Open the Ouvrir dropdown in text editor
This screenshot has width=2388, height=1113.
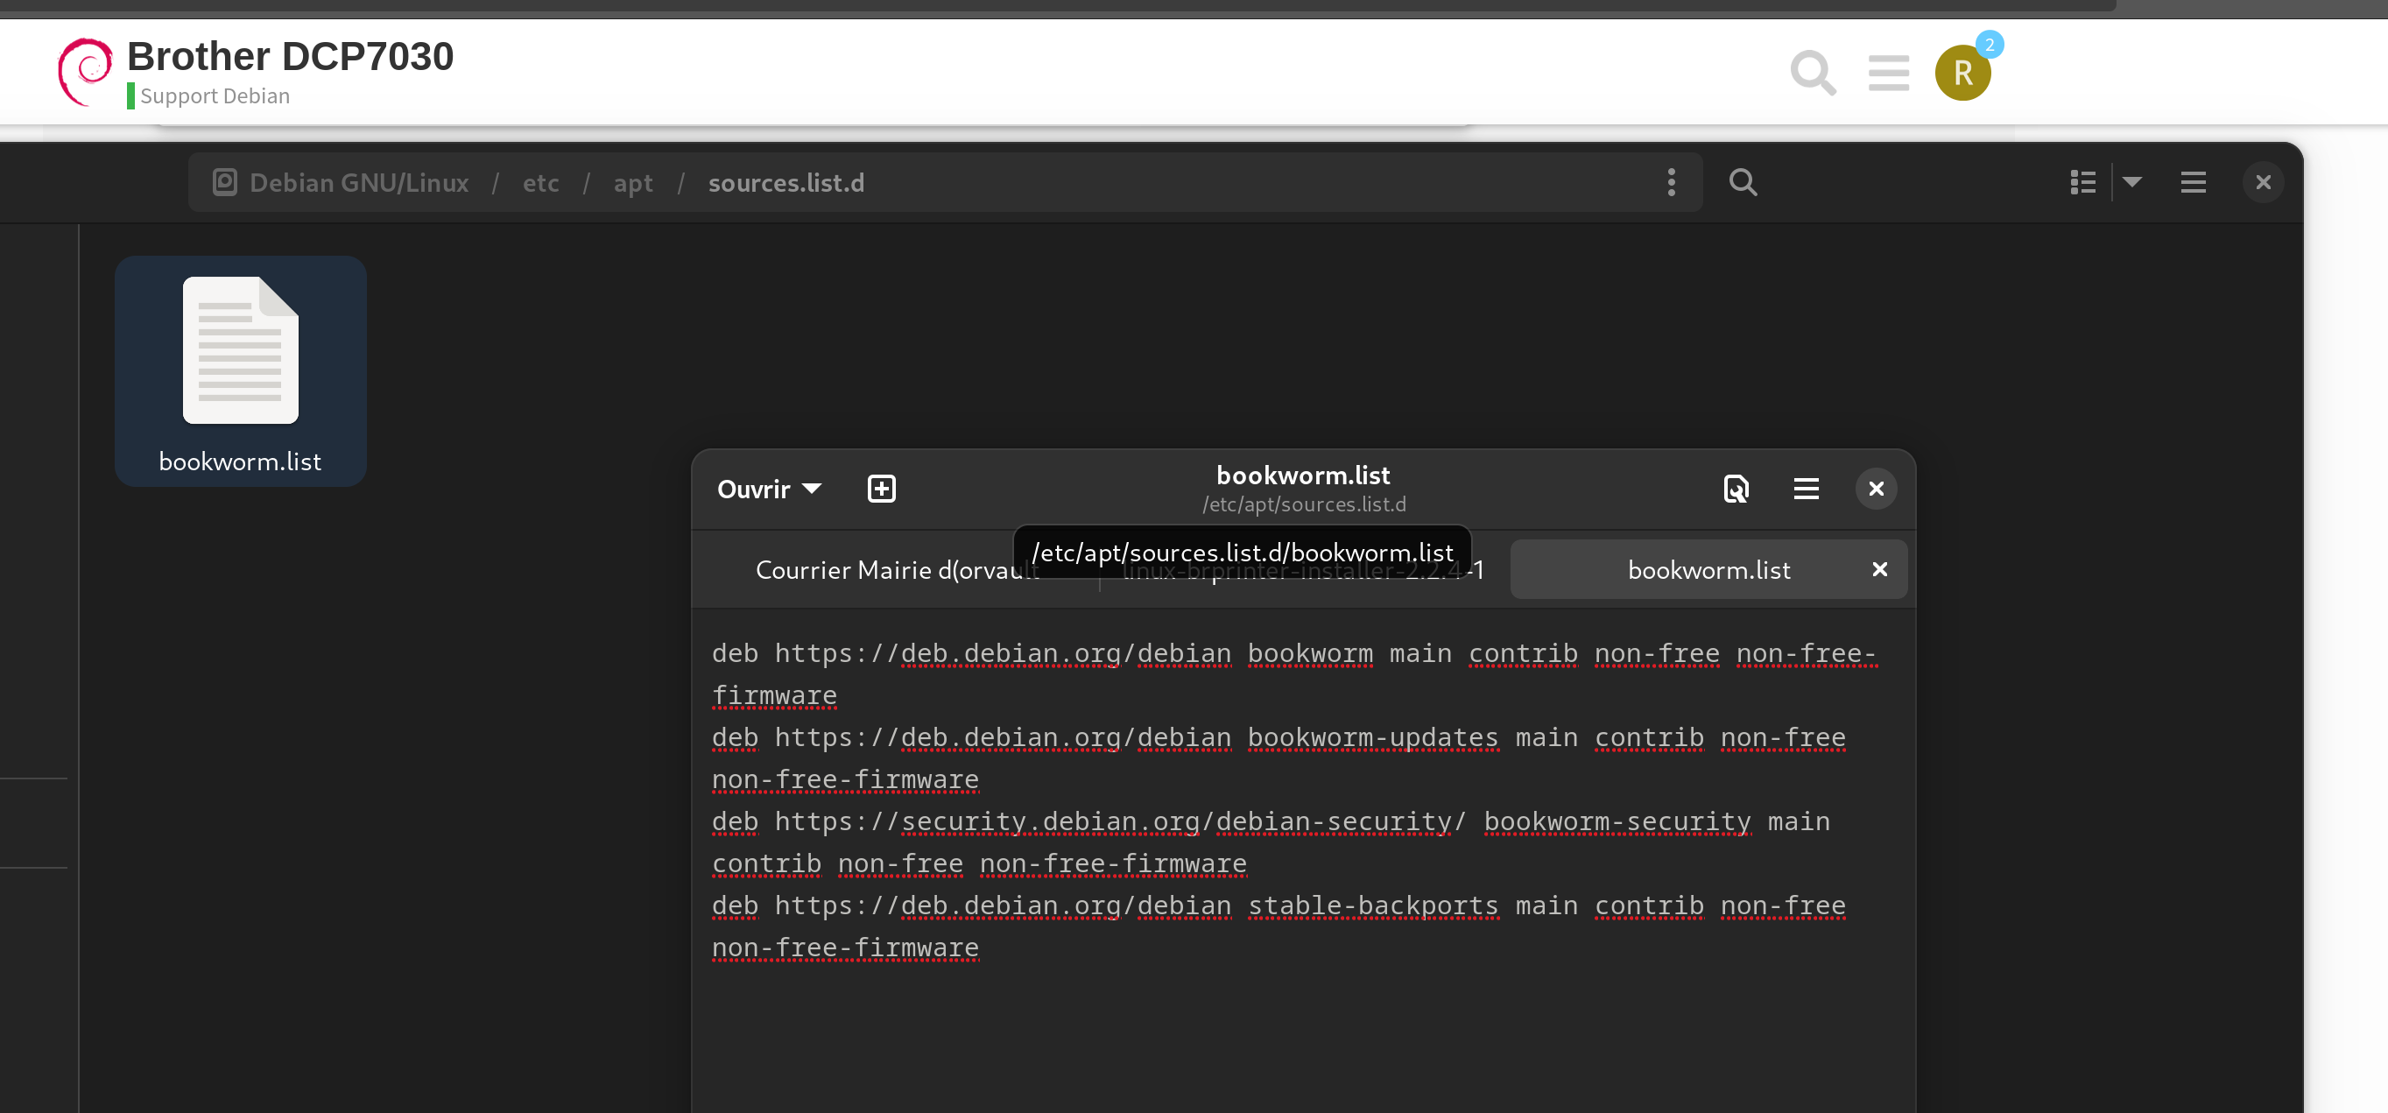[x=769, y=489]
